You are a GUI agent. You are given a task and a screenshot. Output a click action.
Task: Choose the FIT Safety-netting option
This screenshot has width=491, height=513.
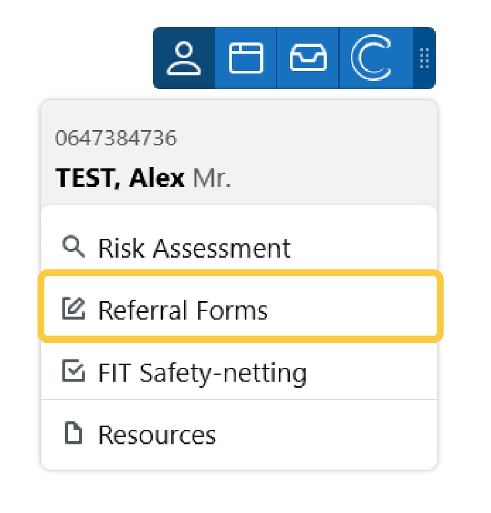(202, 373)
